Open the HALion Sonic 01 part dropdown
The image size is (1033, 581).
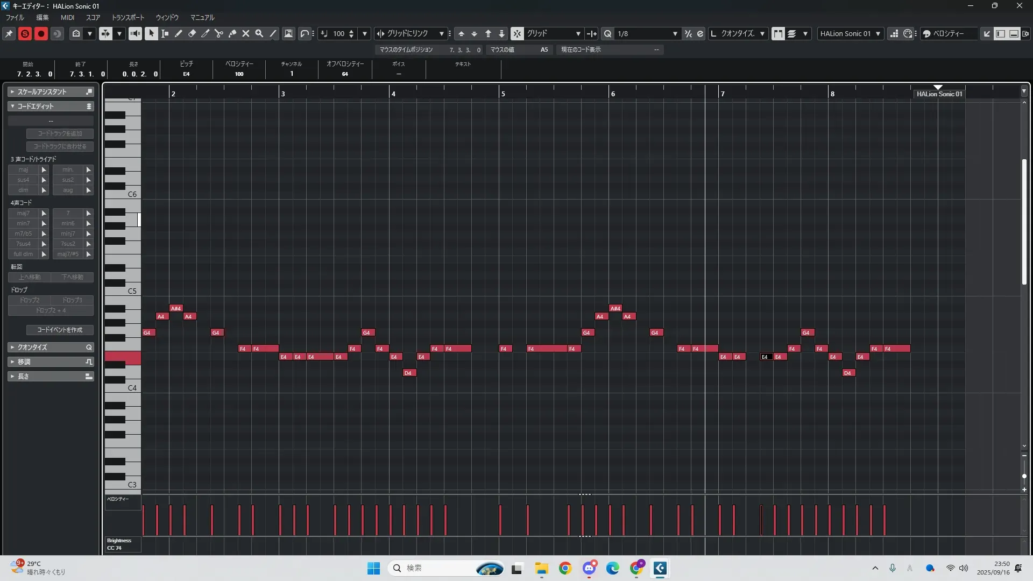(x=878, y=33)
